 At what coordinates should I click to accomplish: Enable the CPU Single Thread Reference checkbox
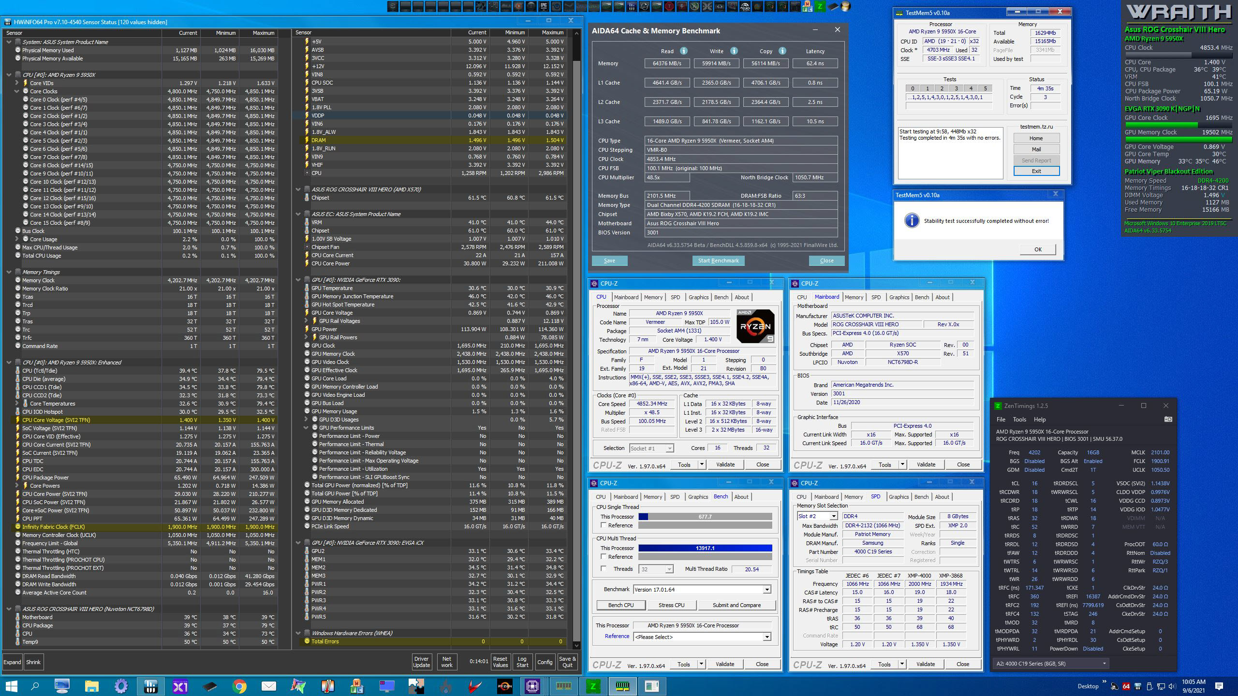(604, 525)
